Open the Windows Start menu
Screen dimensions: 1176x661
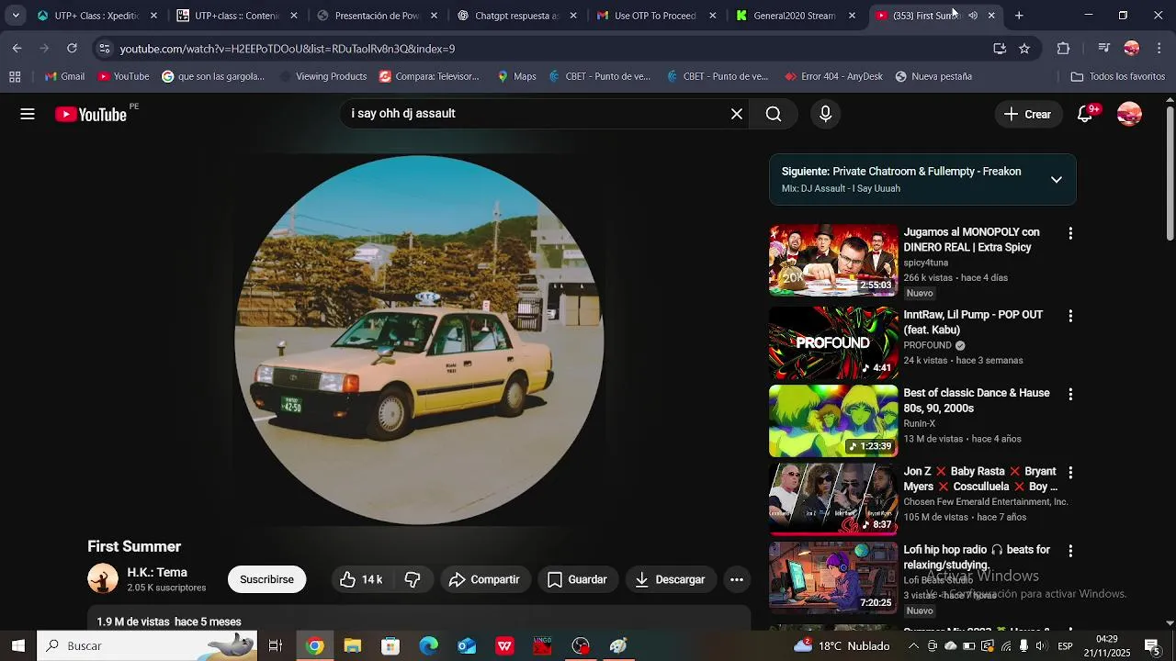tap(18, 645)
